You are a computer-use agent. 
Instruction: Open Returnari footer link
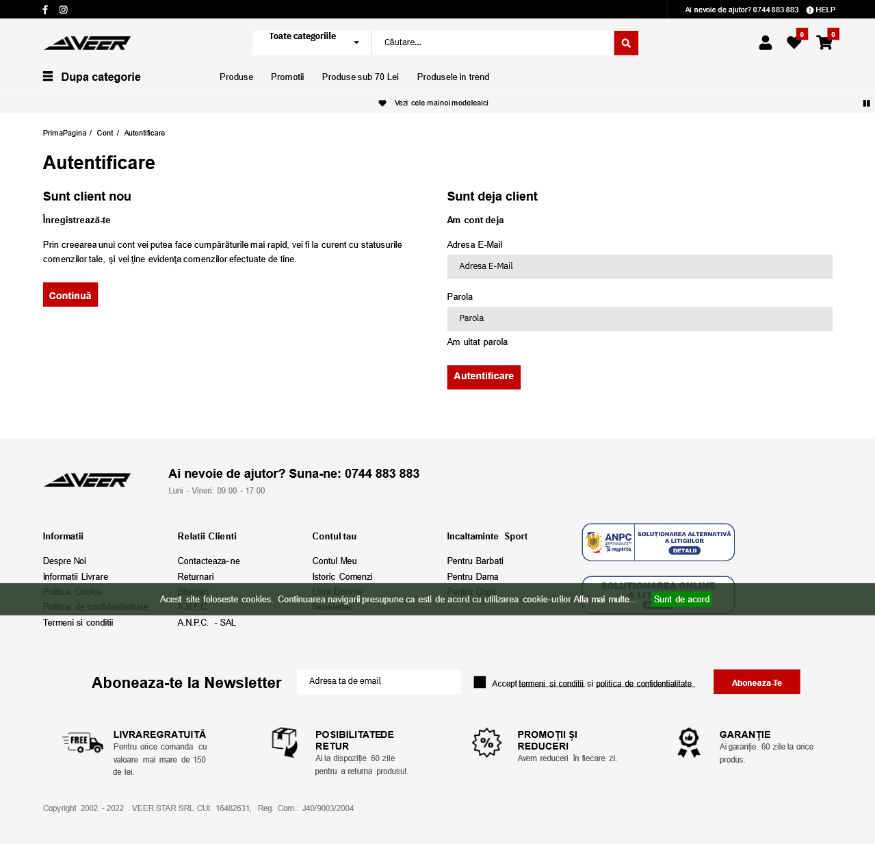[x=196, y=577]
